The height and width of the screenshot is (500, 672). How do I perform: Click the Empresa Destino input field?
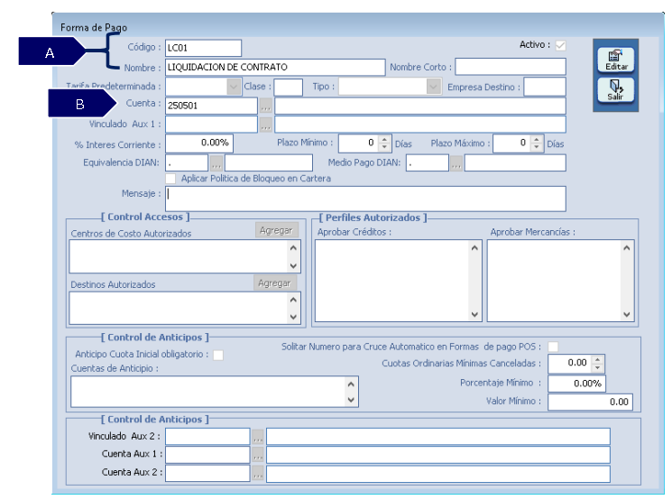[545, 87]
